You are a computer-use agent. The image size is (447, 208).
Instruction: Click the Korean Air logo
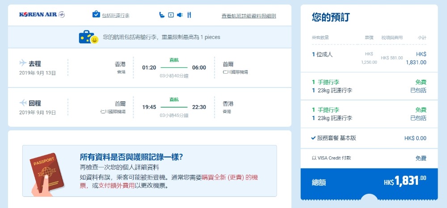click(42, 15)
